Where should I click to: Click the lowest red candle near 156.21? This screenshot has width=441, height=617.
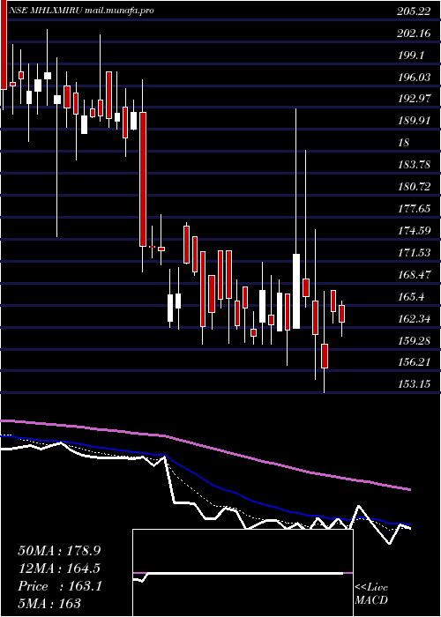[x=325, y=356]
